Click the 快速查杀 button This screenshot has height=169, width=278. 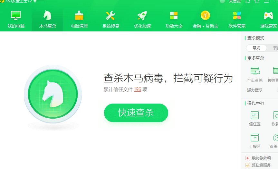click(136, 113)
